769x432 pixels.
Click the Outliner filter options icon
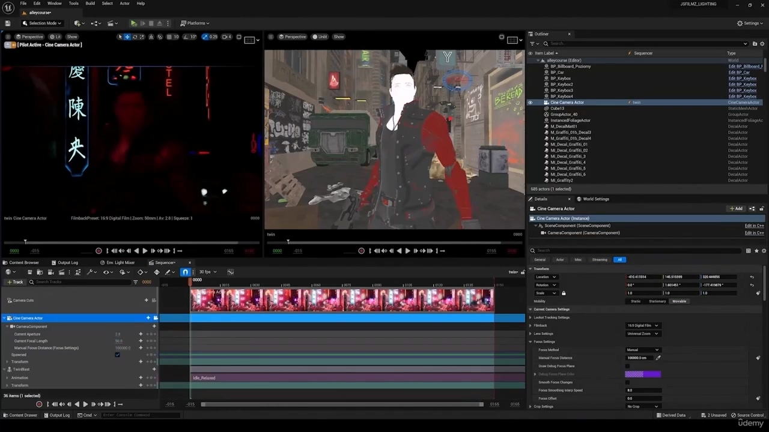(533, 44)
